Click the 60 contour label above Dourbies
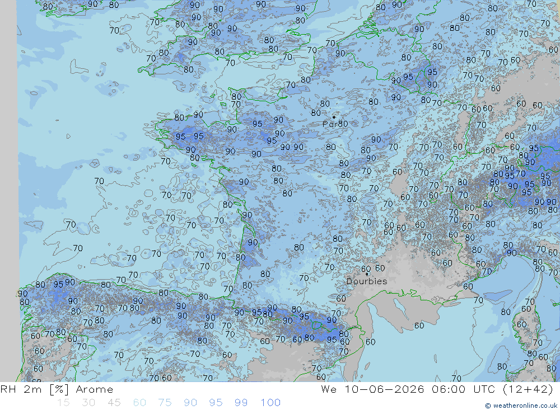This screenshot has width=560, height=410. pos(366,269)
